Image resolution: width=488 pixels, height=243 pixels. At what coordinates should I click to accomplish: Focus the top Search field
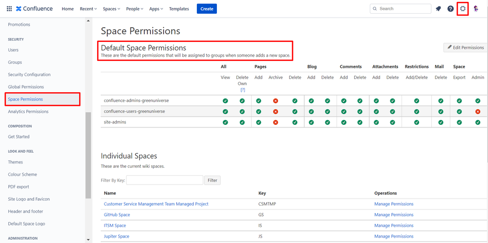click(x=400, y=9)
